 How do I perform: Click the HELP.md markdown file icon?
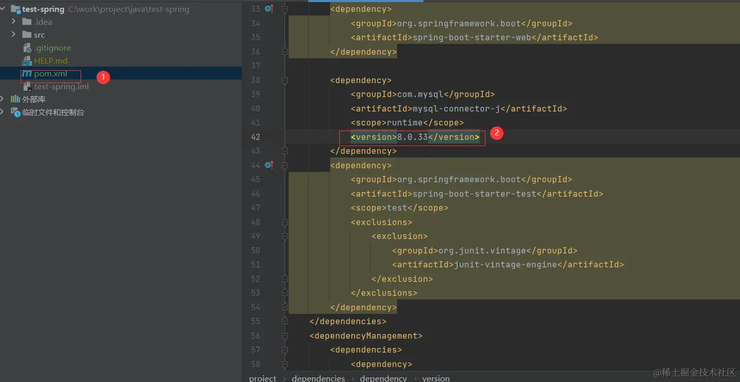tap(27, 61)
